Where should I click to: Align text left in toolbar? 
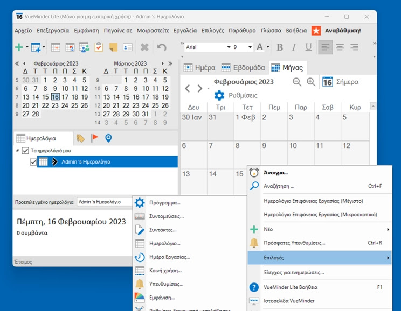(x=326, y=47)
